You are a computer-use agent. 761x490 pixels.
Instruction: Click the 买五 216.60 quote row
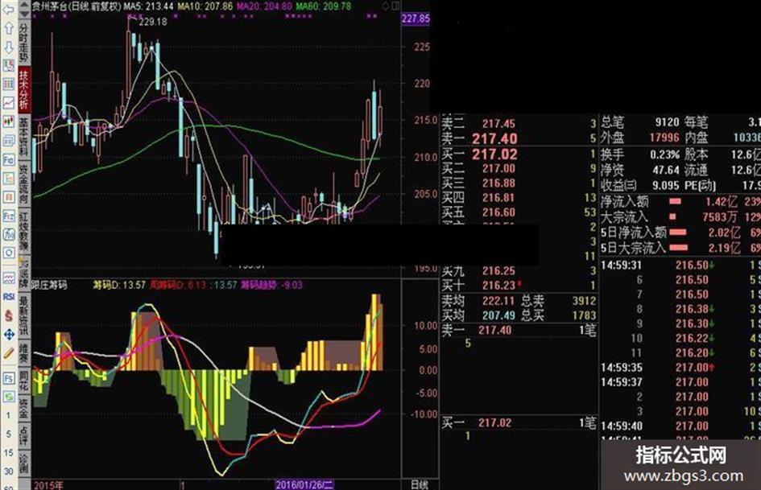(x=519, y=212)
